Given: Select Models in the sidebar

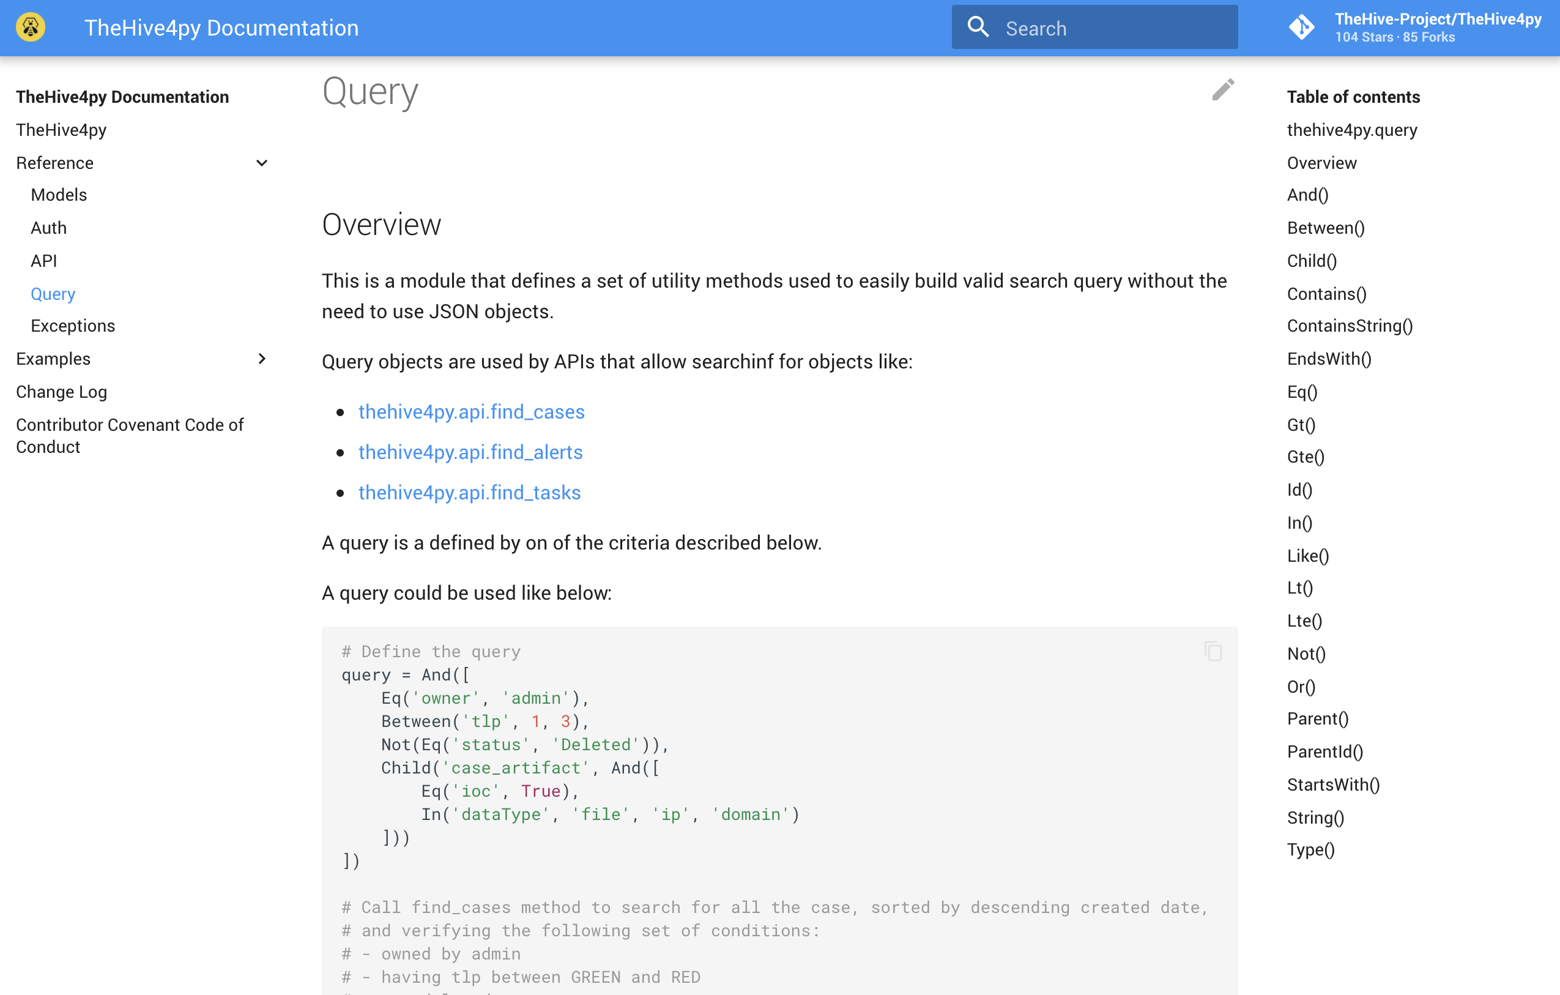Looking at the screenshot, I should tap(58, 195).
